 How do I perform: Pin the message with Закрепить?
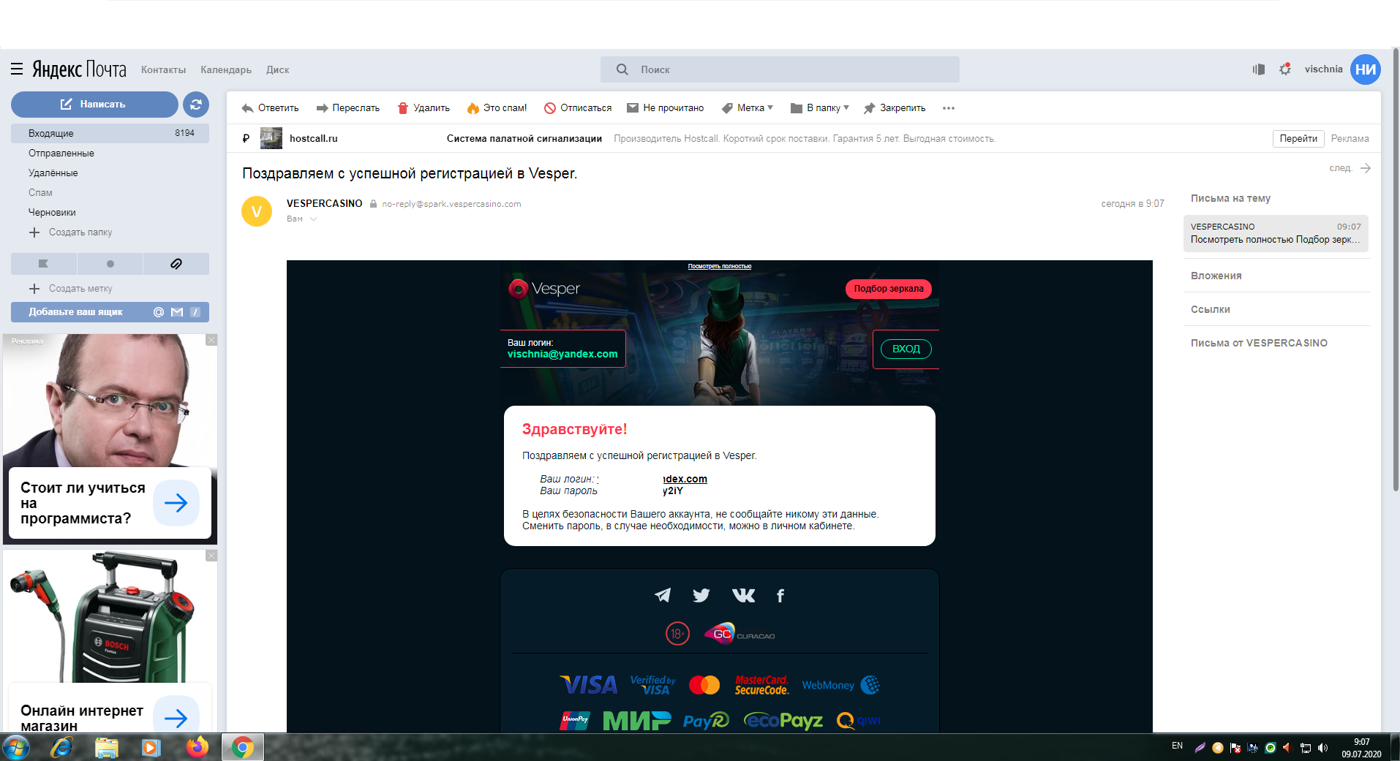(x=894, y=108)
